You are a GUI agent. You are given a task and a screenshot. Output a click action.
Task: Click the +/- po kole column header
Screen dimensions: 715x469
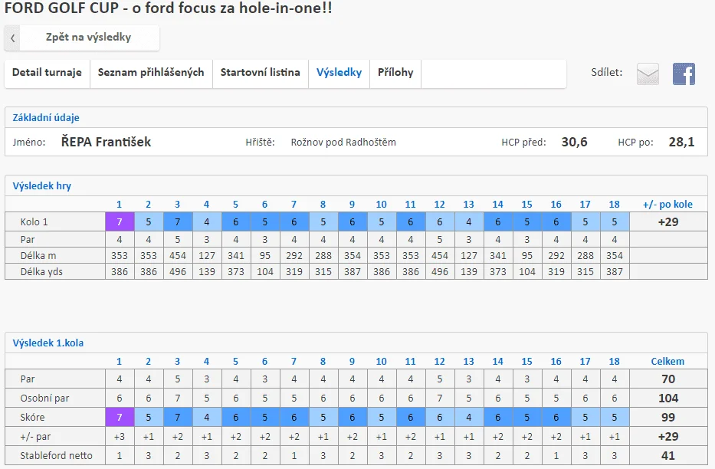667,204
